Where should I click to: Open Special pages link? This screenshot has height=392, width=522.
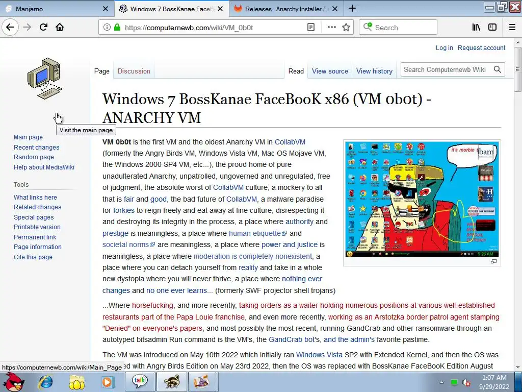click(34, 217)
